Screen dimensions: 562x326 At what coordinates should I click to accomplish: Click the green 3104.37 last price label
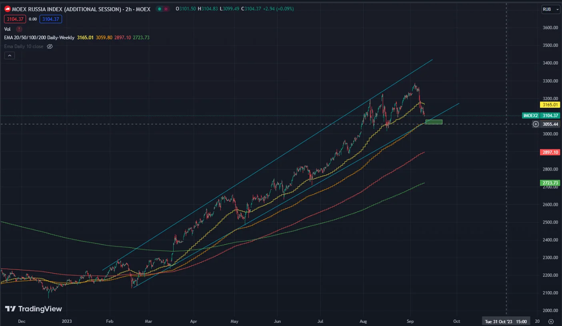(x=550, y=115)
